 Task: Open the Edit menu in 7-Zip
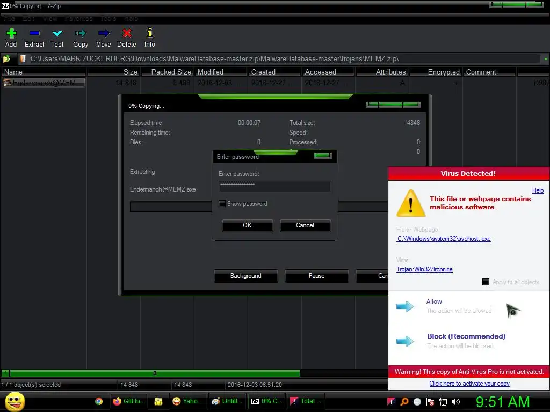pos(28,19)
